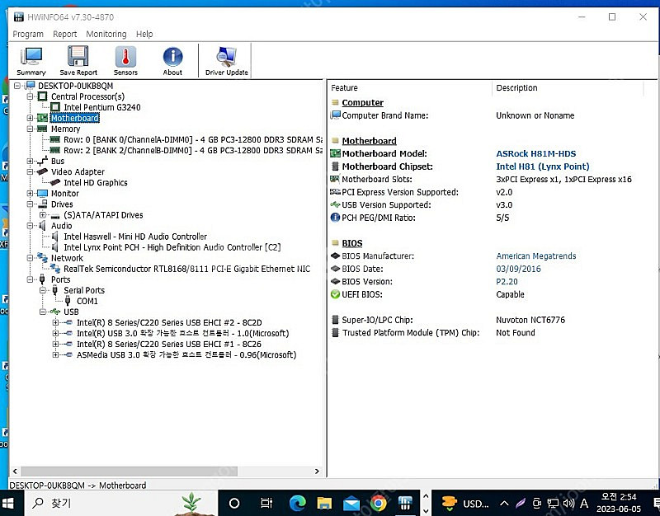The image size is (660, 516).
Task: Select Row: 2 BANK 2 memory item
Action: (193, 151)
